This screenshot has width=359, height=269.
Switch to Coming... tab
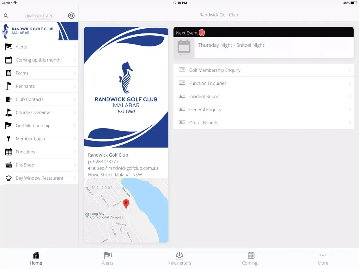coord(251,259)
